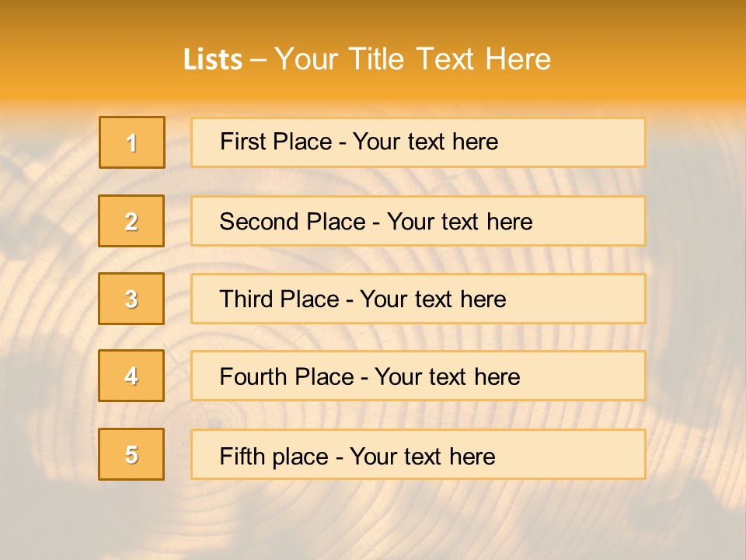Click the Fourth Place text bar
The image size is (746, 560).
418,376
